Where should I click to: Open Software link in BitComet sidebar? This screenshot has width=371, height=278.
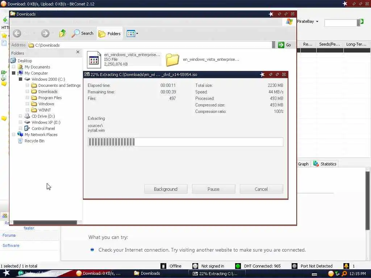11,245
